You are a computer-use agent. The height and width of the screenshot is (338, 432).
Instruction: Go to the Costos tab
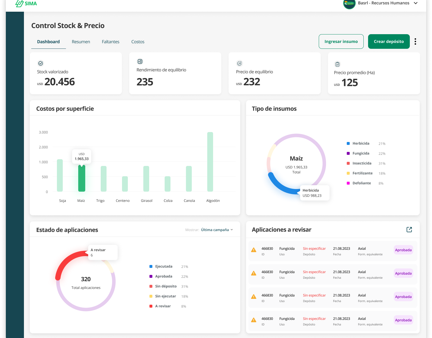pyautogui.click(x=138, y=42)
